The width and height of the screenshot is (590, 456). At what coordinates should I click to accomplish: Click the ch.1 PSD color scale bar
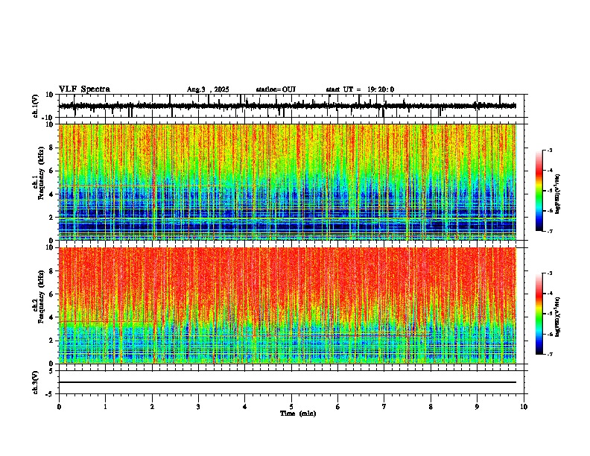tap(539, 191)
